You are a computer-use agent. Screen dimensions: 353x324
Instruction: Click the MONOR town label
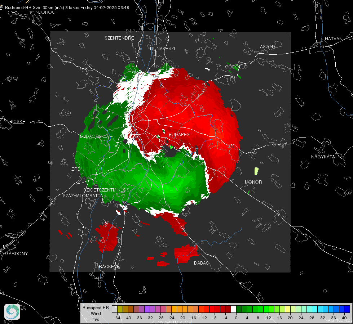tap(253, 182)
